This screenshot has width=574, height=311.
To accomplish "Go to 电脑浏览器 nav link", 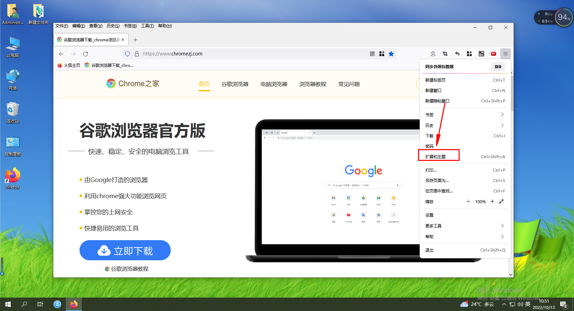I will tap(274, 84).
